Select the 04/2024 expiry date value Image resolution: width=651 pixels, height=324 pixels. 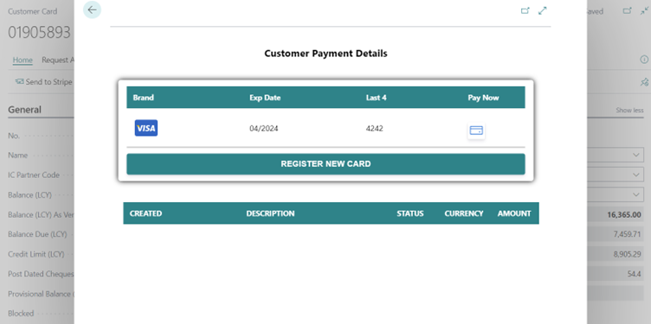click(x=264, y=129)
